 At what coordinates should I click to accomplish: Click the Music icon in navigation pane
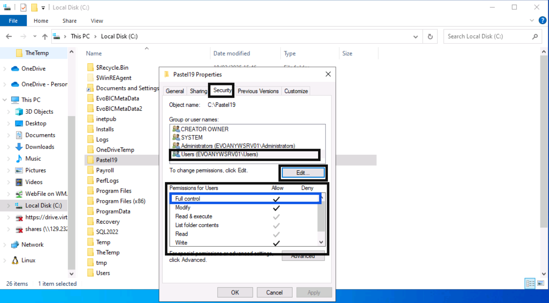(x=19, y=159)
